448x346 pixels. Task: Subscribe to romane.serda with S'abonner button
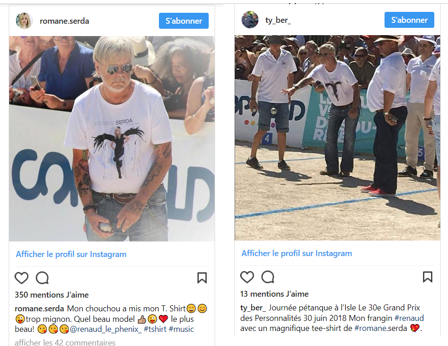click(184, 21)
